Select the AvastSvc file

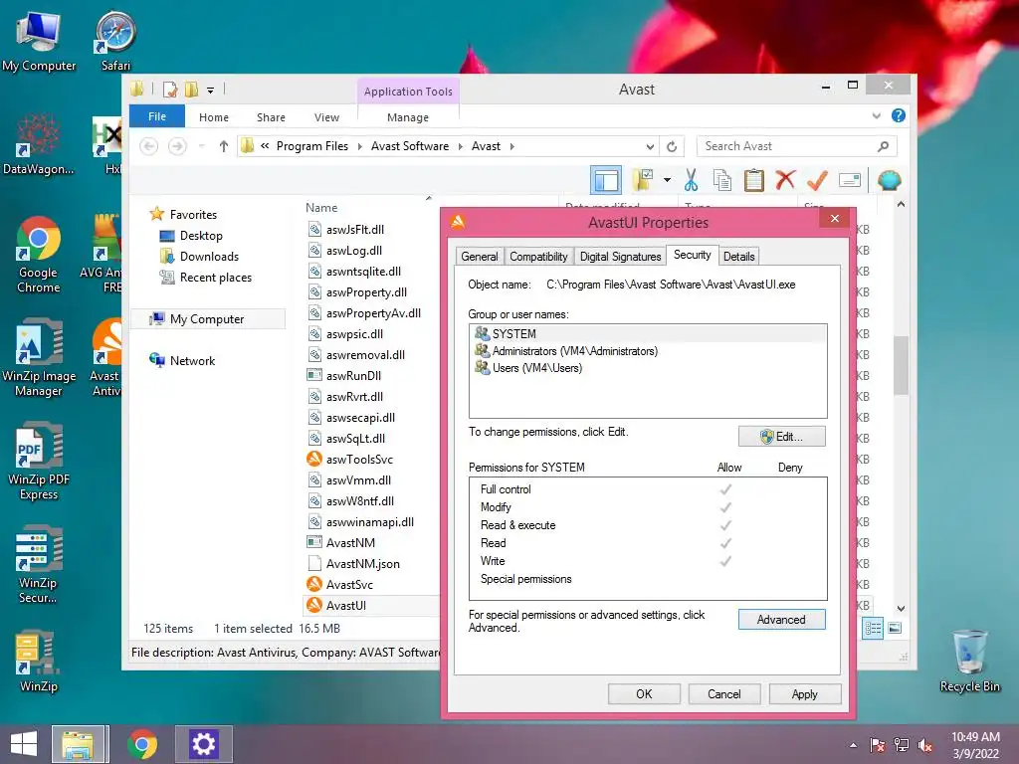click(349, 584)
